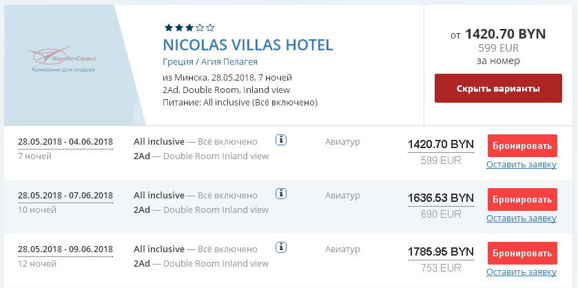578x288 pixels.
Task: Click the hotel star rating
Action: point(189,28)
